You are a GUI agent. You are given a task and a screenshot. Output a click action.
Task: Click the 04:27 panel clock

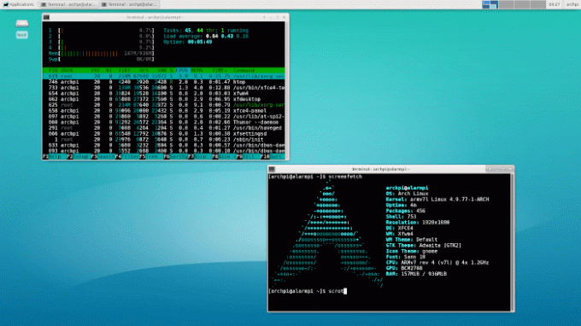coord(555,4)
